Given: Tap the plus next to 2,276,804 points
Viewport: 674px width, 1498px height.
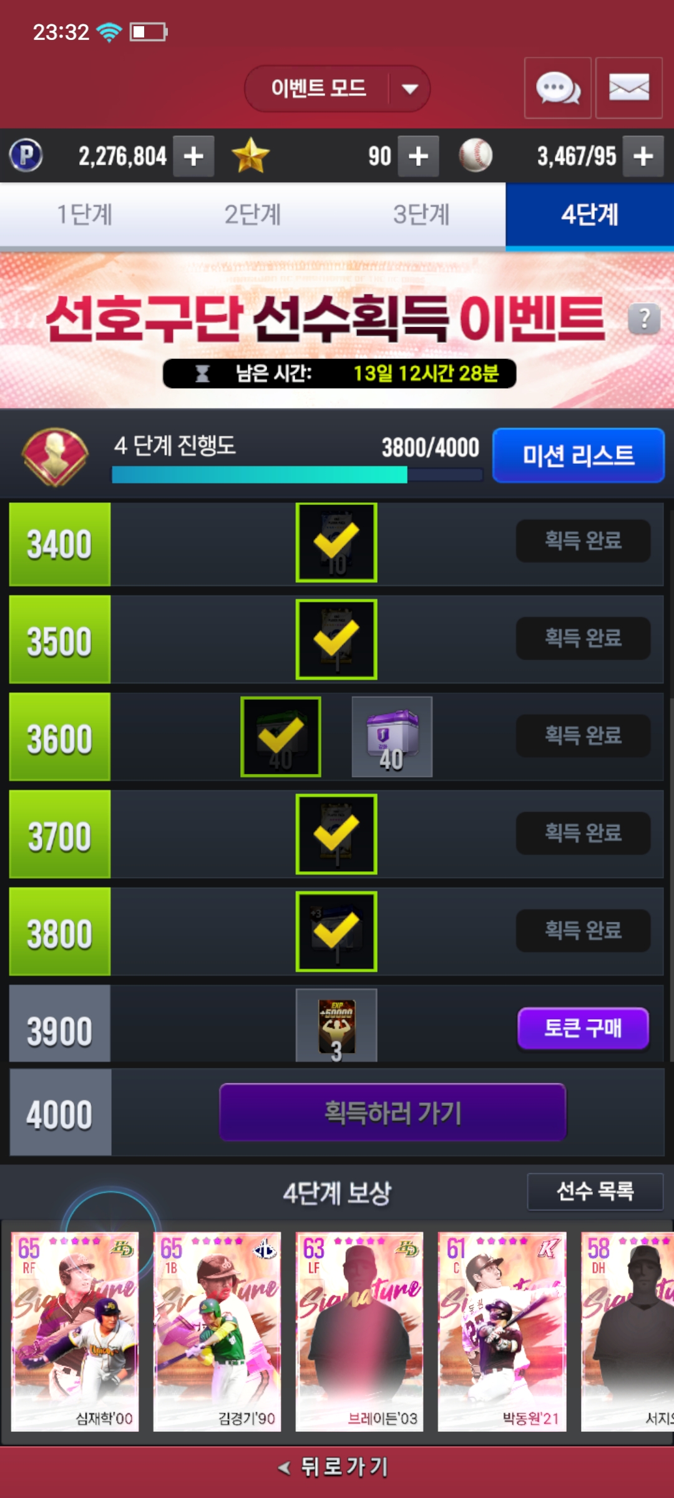Looking at the screenshot, I should coord(194,156).
